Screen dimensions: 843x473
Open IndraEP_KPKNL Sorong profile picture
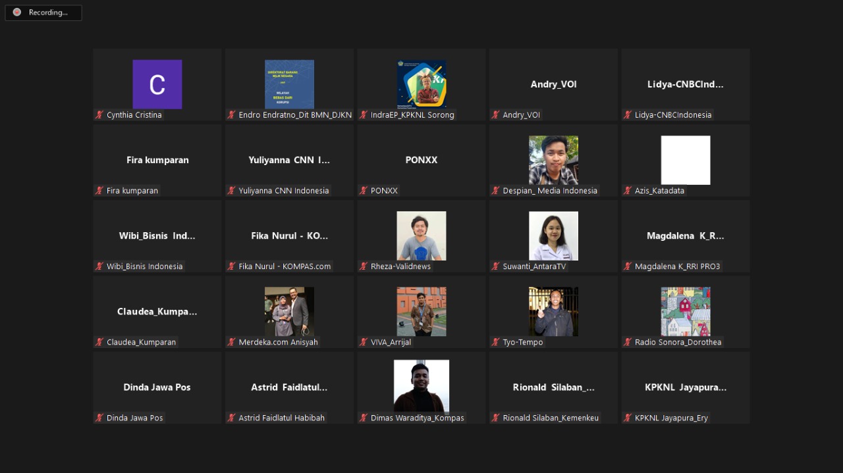[x=421, y=84]
